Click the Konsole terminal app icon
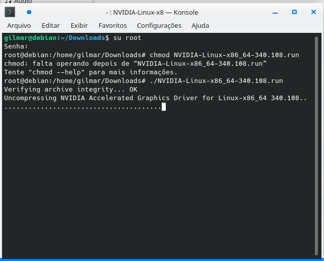 pos(10,12)
